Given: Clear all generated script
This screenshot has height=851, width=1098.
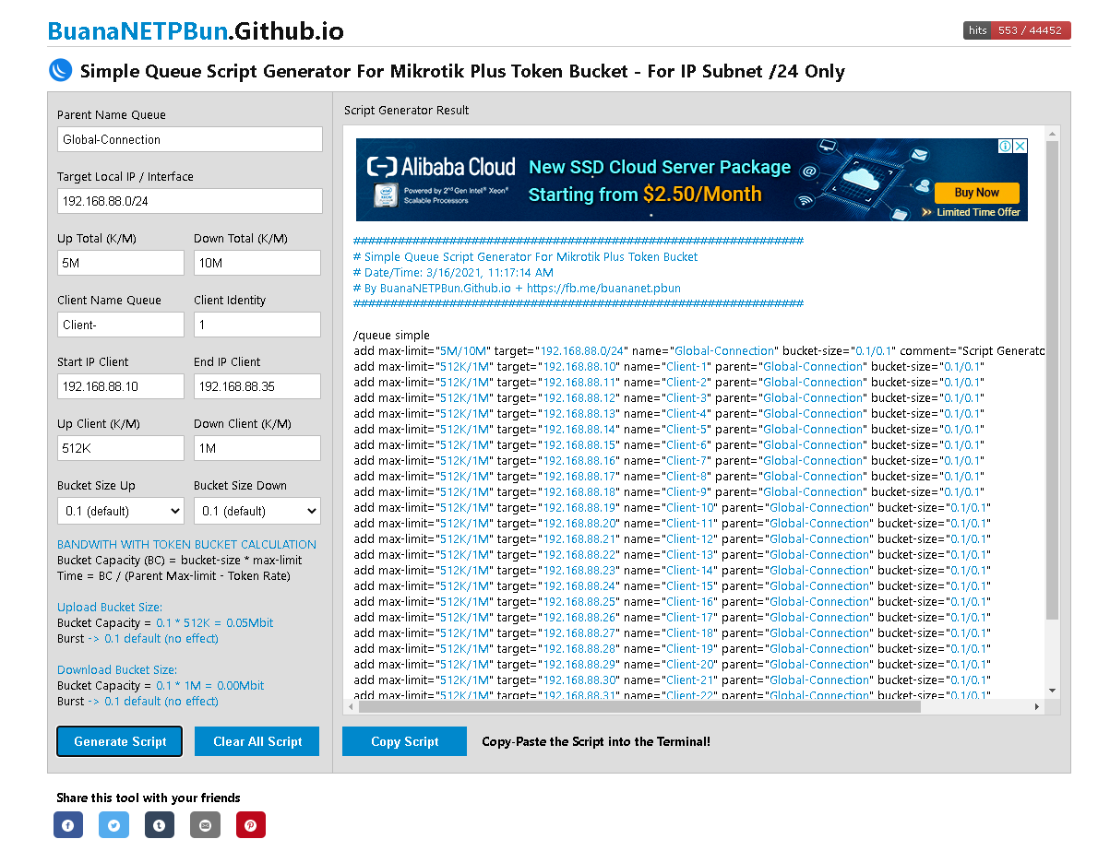Looking at the screenshot, I should (257, 740).
